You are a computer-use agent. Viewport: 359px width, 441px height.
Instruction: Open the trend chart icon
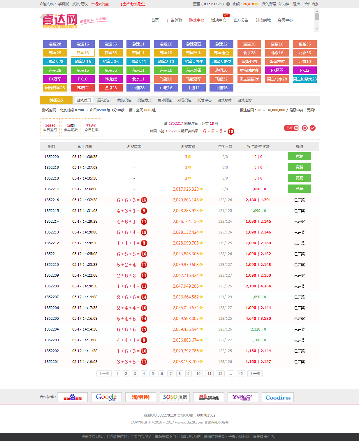313,128
